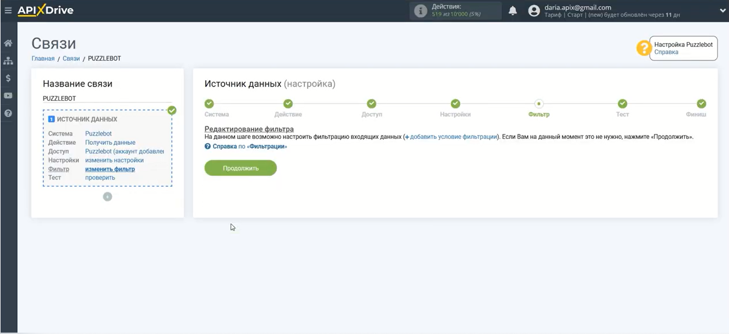729x334 pixels.
Task: Go to Главная breadcrumb
Action: click(x=43, y=59)
